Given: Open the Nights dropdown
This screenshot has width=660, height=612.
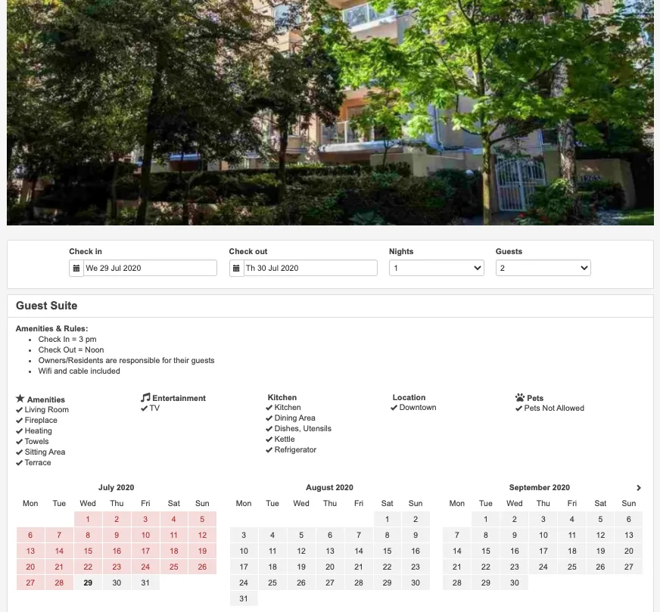Looking at the screenshot, I should click(x=436, y=267).
